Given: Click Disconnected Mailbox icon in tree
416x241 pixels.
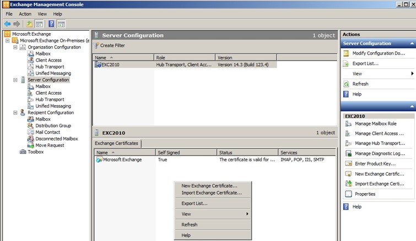Looking at the screenshot, I should (x=30, y=139).
